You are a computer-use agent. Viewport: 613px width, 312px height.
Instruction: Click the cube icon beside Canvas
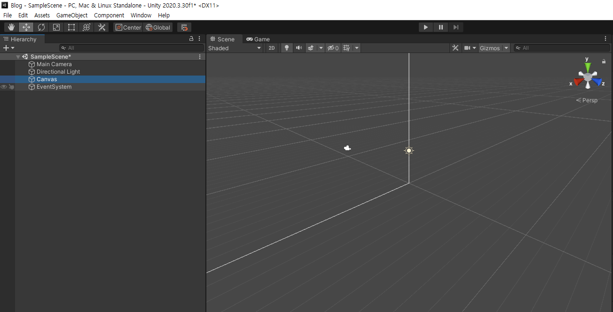click(32, 79)
